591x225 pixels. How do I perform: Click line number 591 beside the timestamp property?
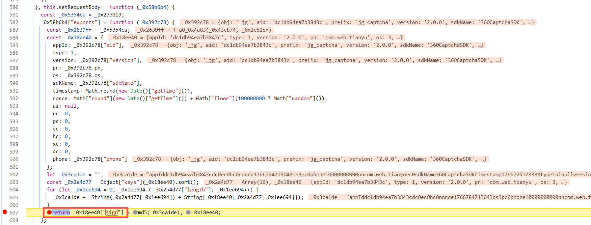point(14,91)
